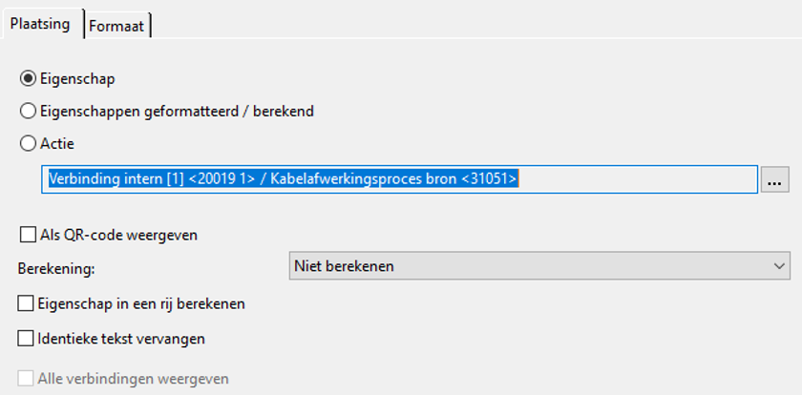This screenshot has width=802, height=395.
Task: Tick Eigenschap in een rij berekenen checkbox
Action: tap(26, 303)
